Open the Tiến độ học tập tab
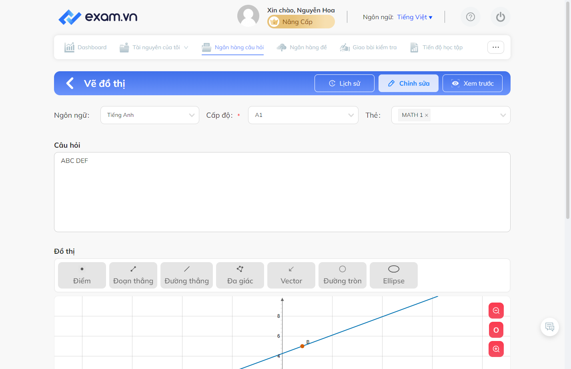This screenshot has width=571, height=369. pos(436,47)
